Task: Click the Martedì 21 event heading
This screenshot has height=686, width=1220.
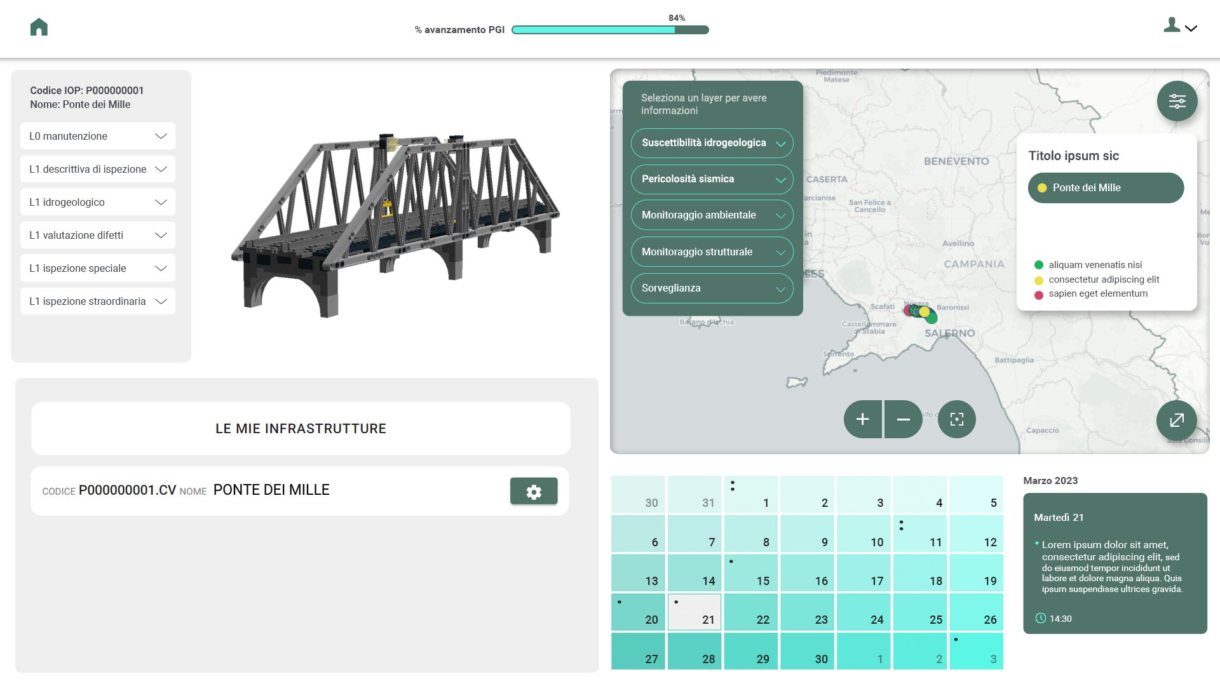Action: point(1059,518)
